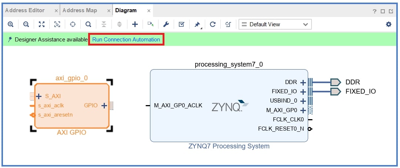This screenshot has width=400, height=168.
Task: Click the Select Area icon
Action: [57, 24]
